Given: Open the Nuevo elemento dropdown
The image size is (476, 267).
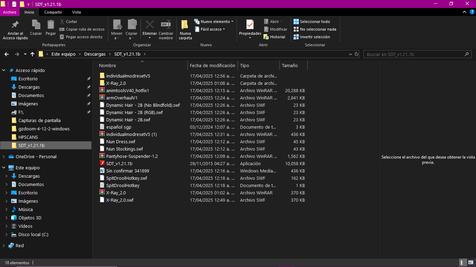Looking at the screenshot, I should pos(214,22).
